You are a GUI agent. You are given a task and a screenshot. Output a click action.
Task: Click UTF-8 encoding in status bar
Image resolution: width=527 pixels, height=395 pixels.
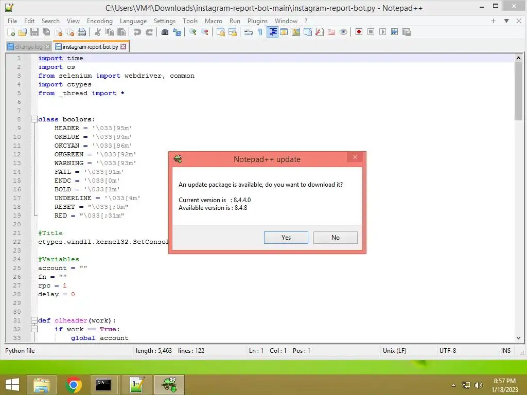448,351
